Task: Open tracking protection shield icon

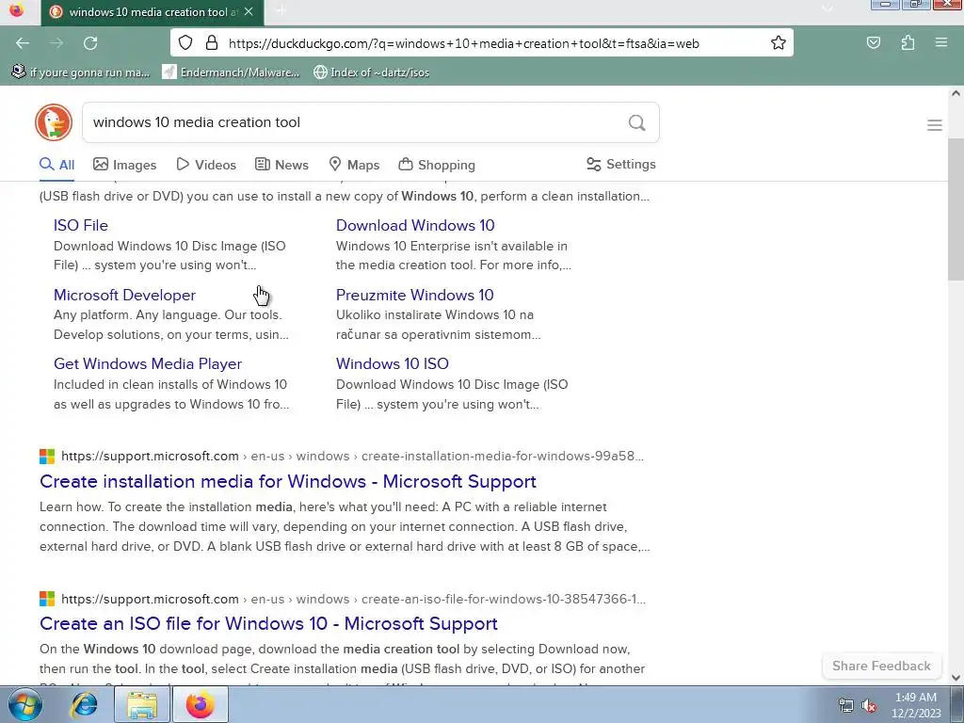Action: (x=185, y=43)
